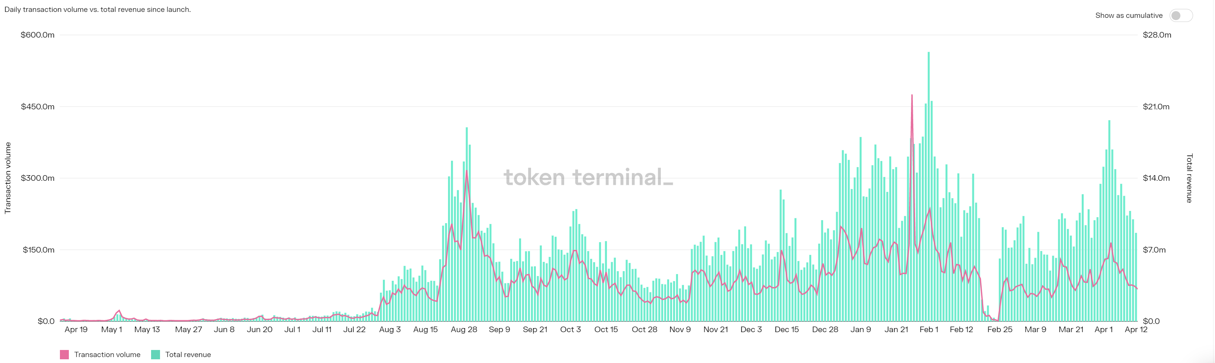This screenshot has height=363, width=1215.
Task: Click the $14.0m right axis tick label
Action: [x=1155, y=178]
